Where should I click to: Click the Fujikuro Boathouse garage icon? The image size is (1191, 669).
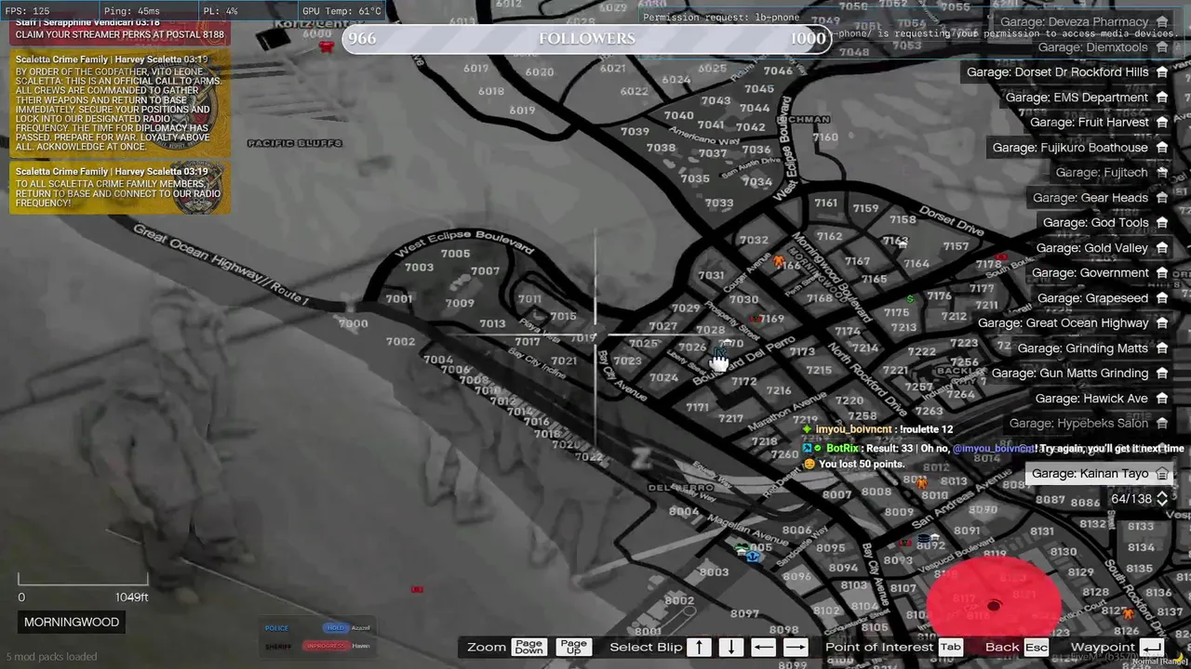[x=1162, y=147]
